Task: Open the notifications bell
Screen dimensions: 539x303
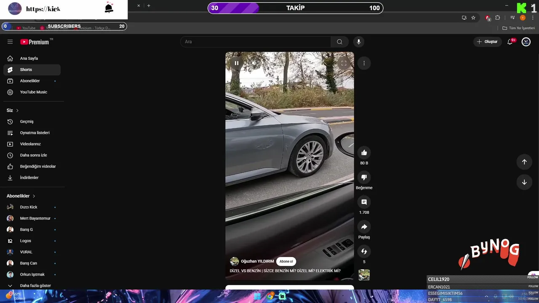Action: point(510,42)
